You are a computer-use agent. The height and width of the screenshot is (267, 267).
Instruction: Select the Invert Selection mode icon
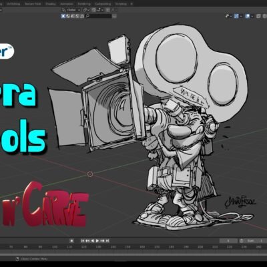(x=77, y=16)
